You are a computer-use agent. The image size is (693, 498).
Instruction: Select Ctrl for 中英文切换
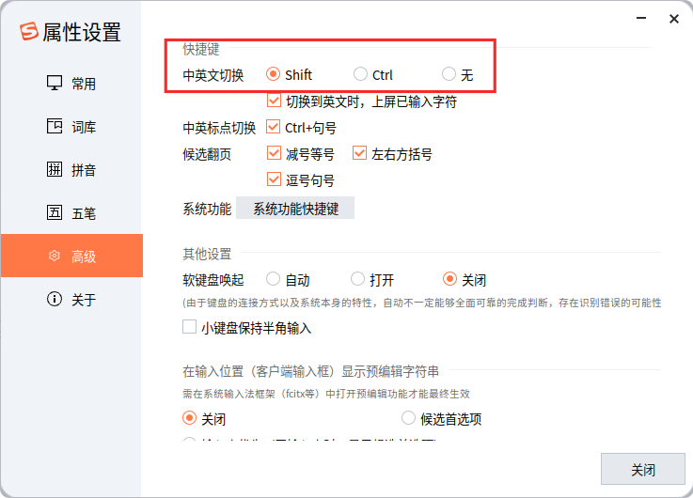pyautogui.click(x=361, y=74)
